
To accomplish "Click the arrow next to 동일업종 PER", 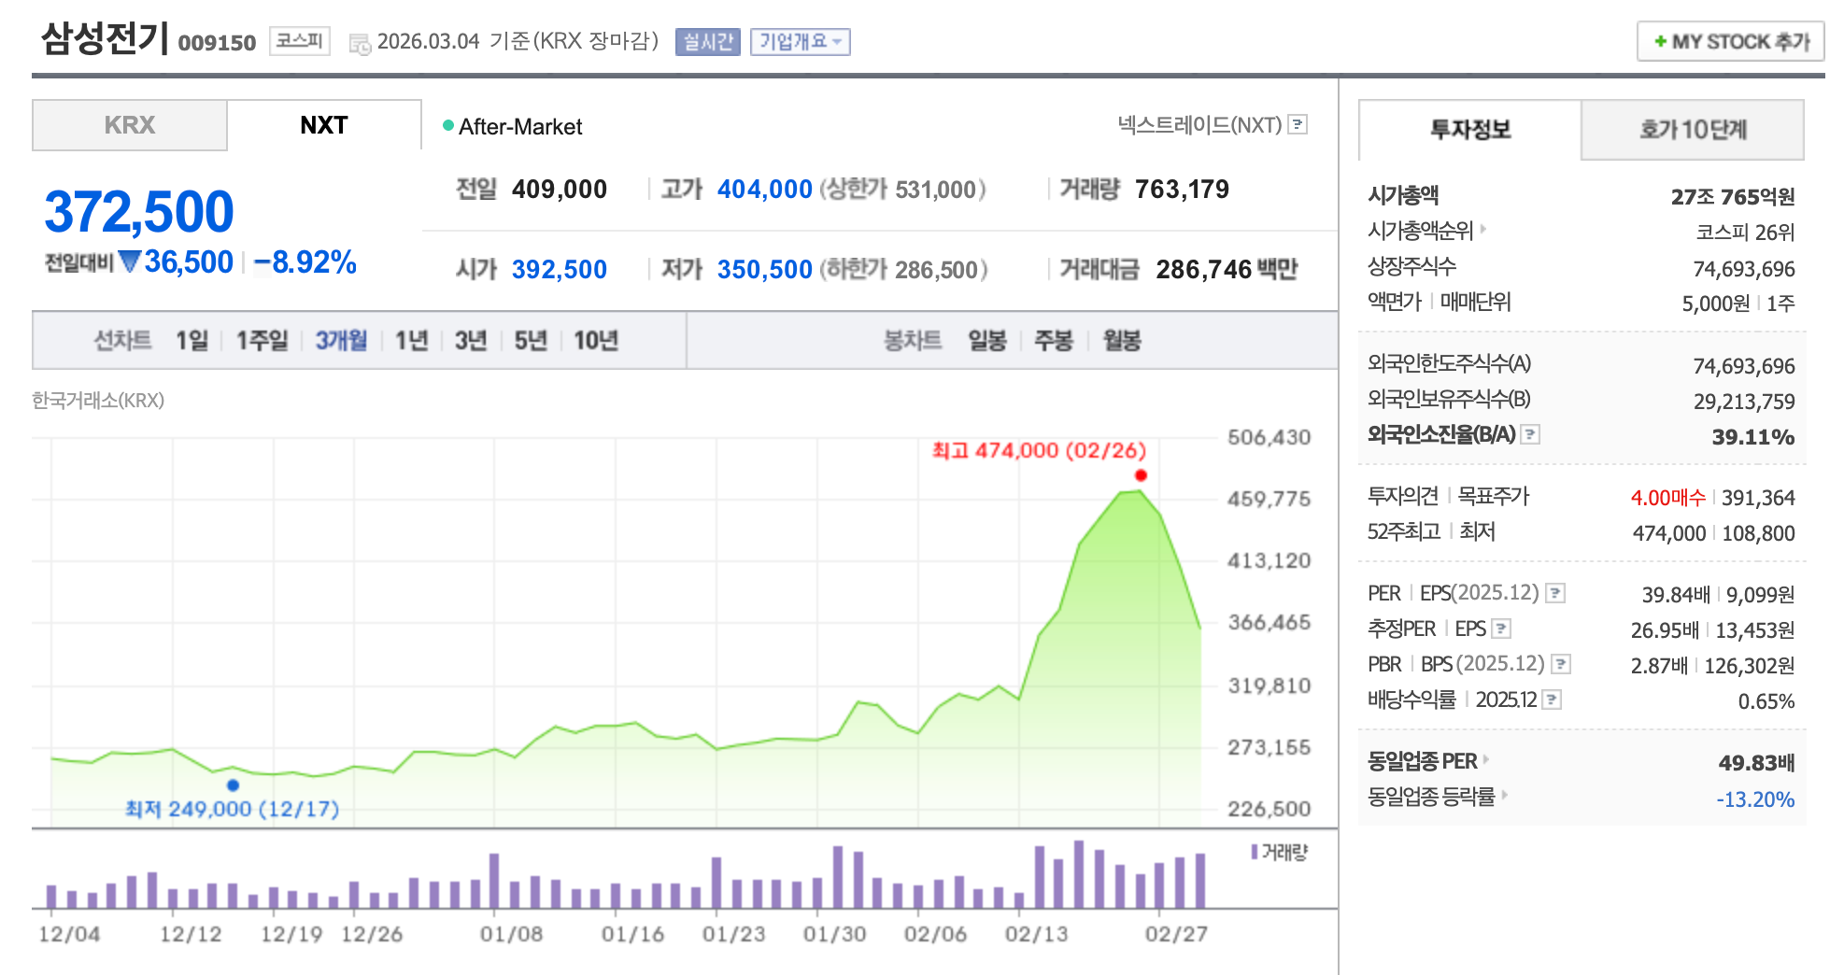I will point(1486,759).
